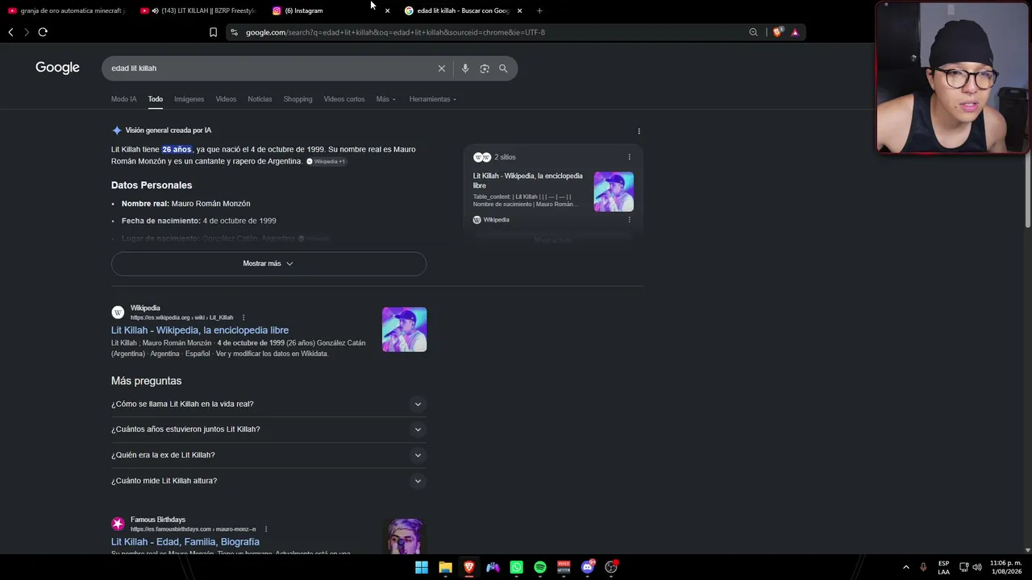
Task: Open the Herramientas dropdown
Action: coord(432,99)
